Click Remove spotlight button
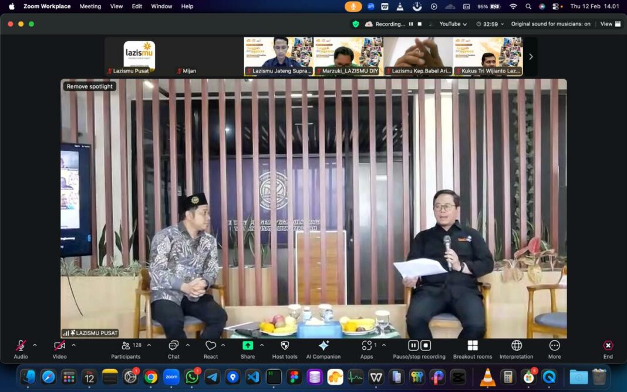 [x=89, y=86]
